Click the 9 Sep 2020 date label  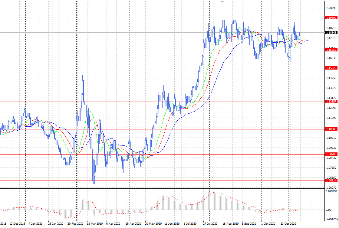[x=249, y=224]
